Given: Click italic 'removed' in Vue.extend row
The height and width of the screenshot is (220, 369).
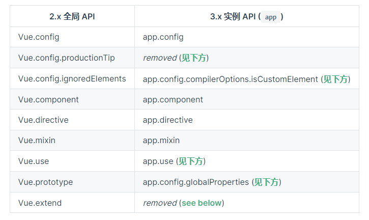Looking at the screenshot, I should [x=160, y=203].
